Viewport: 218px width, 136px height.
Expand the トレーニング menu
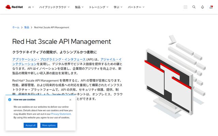[98, 7]
